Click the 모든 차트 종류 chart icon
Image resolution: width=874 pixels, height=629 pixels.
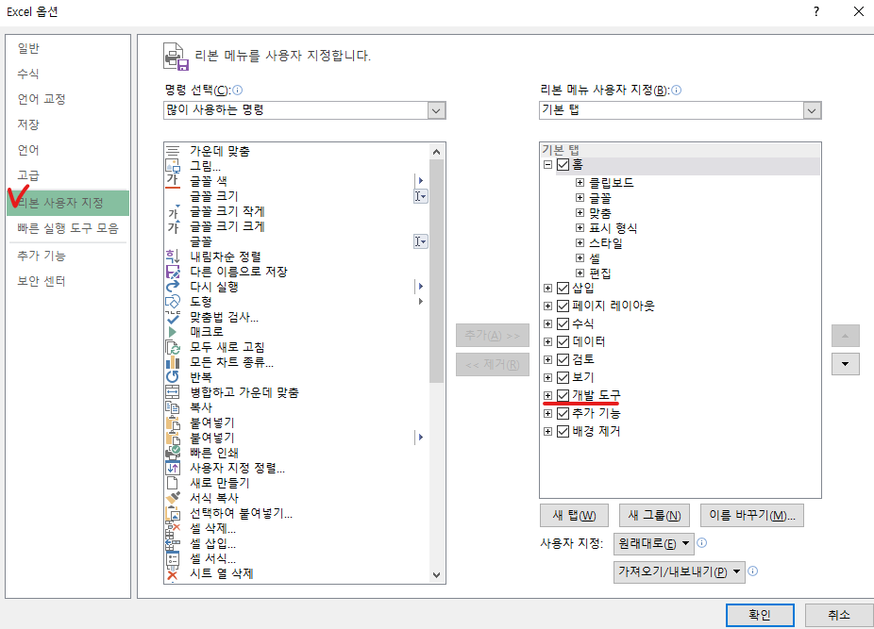[173, 362]
